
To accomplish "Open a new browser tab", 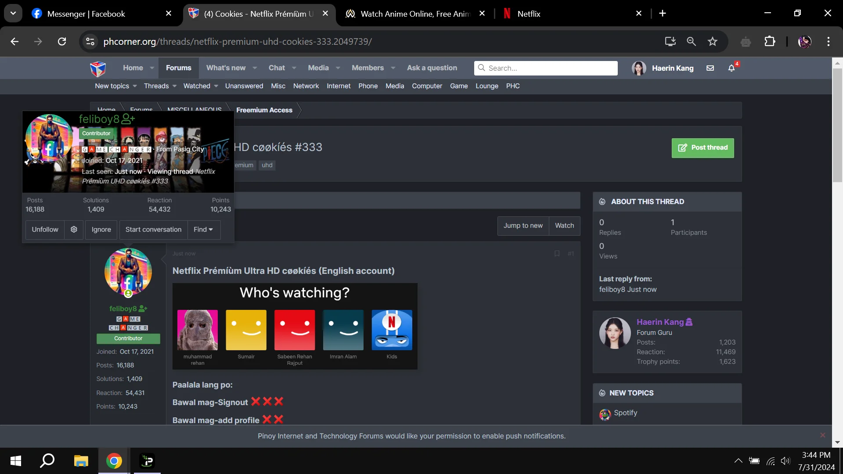I will click(663, 14).
